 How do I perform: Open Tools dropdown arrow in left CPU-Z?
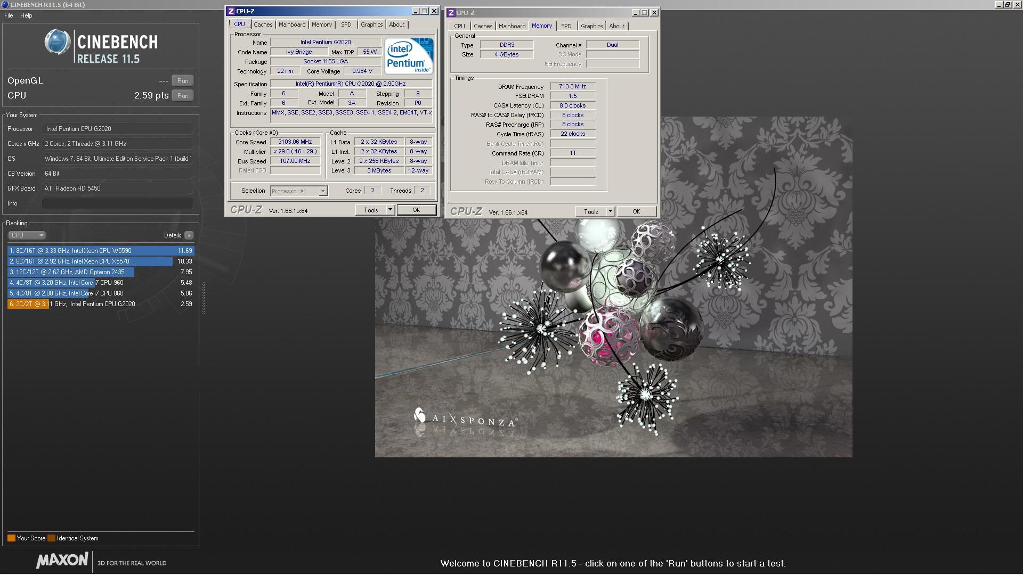(390, 210)
